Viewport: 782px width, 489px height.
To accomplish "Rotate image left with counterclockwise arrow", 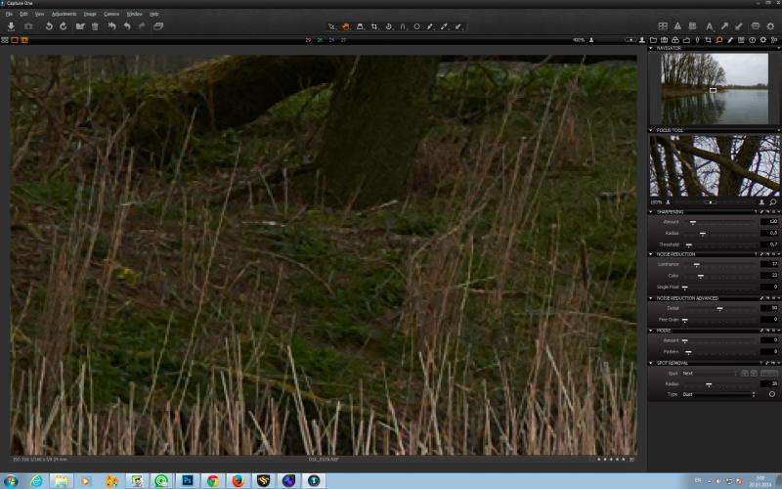I will pyautogui.click(x=49, y=26).
